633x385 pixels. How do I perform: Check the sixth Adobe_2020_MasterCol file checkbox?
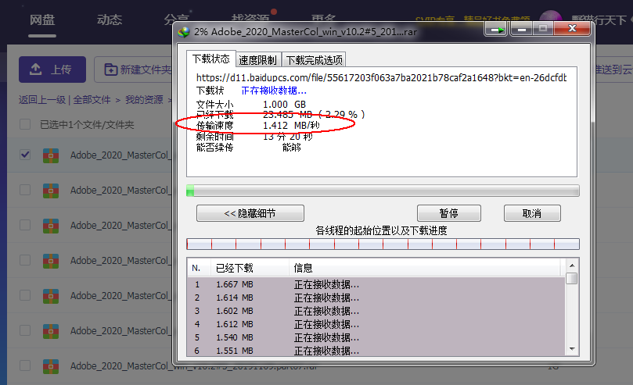click(x=25, y=330)
